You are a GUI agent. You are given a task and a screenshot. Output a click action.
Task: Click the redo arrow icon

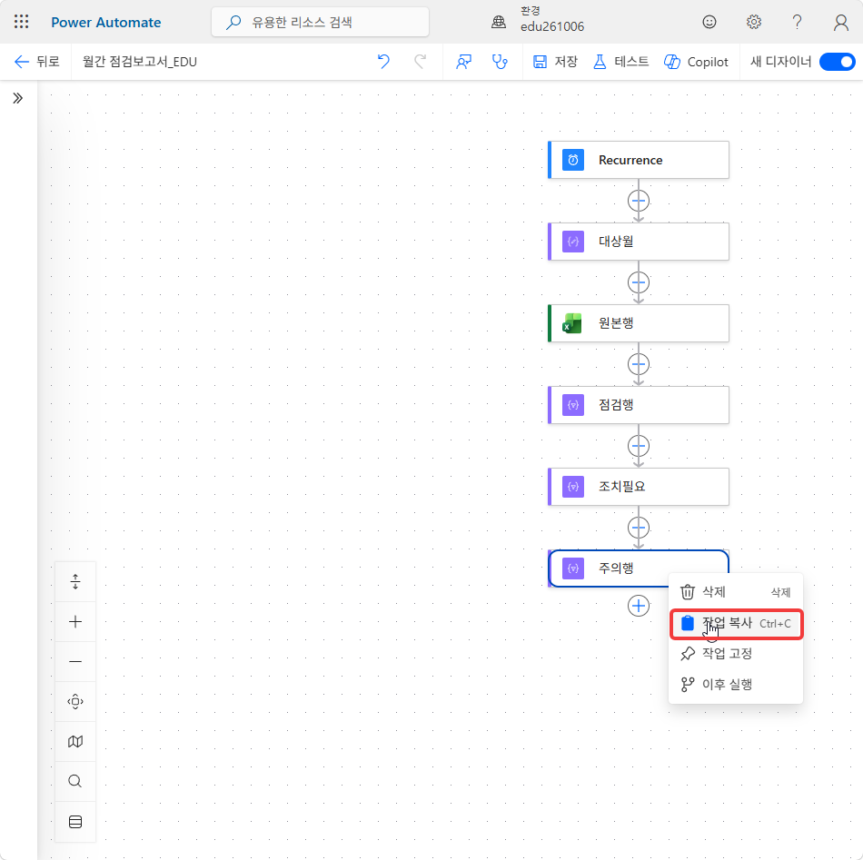(420, 62)
